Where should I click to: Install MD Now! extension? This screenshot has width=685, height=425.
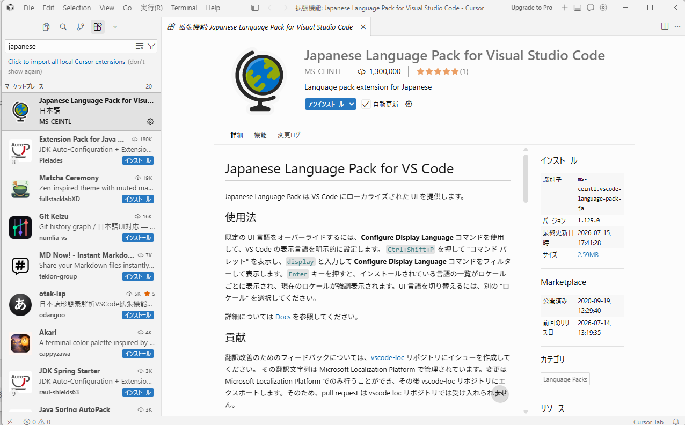pyautogui.click(x=138, y=276)
